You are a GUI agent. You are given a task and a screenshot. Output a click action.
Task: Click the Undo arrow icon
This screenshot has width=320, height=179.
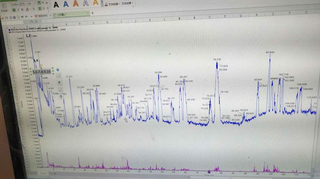pyautogui.click(x=22, y=17)
